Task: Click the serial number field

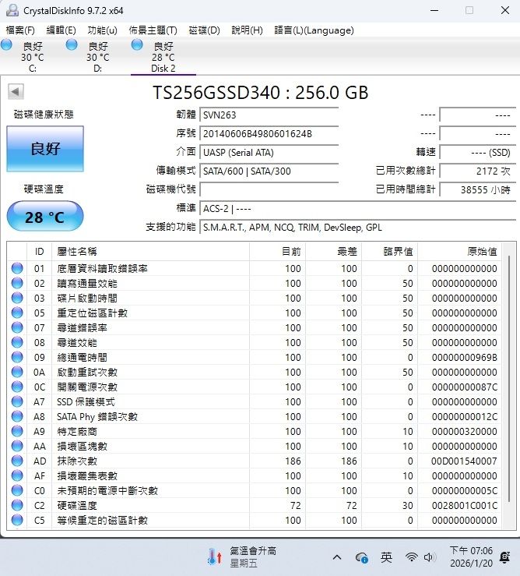Action: [x=269, y=133]
